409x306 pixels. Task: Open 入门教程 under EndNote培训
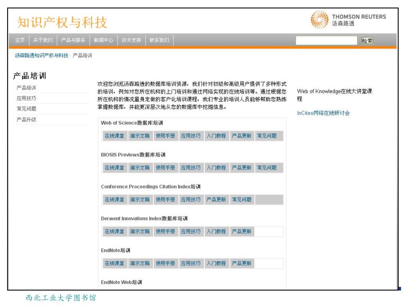pyautogui.click(x=216, y=263)
